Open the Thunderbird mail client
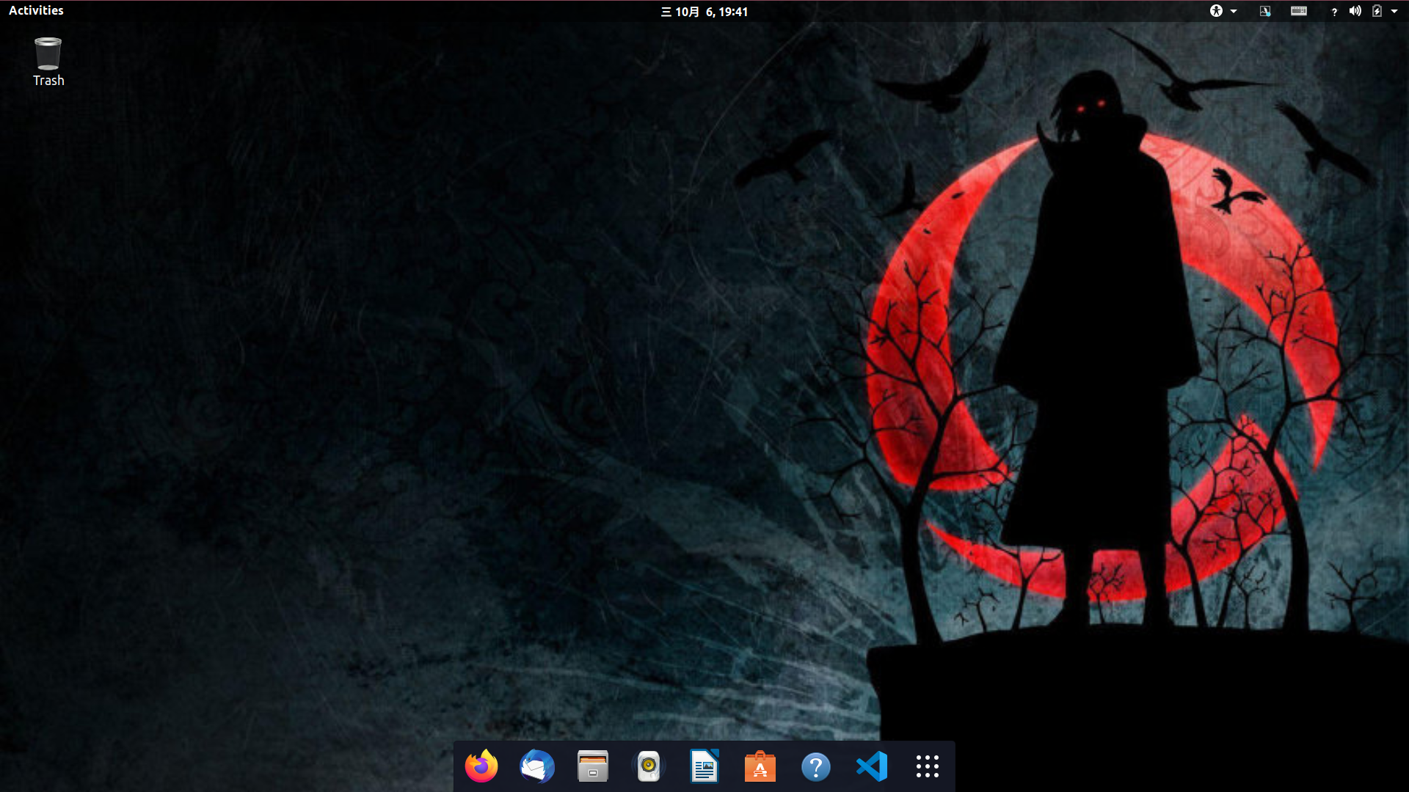 [537, 766]
